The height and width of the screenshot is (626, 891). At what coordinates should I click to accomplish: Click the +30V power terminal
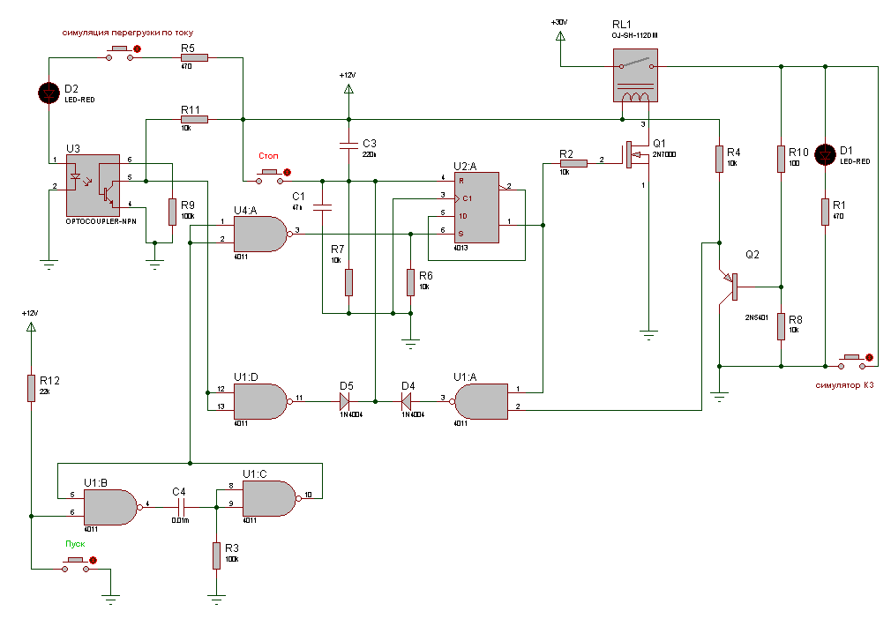click(x=559, y=38)
